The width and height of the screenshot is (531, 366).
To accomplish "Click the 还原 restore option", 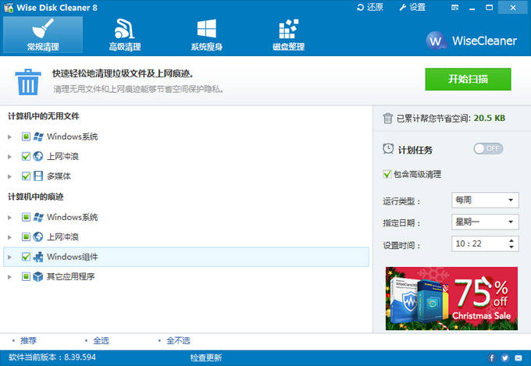I will point(370,7).
